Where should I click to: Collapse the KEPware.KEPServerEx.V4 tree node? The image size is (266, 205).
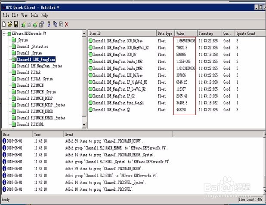tap(4, 34)
